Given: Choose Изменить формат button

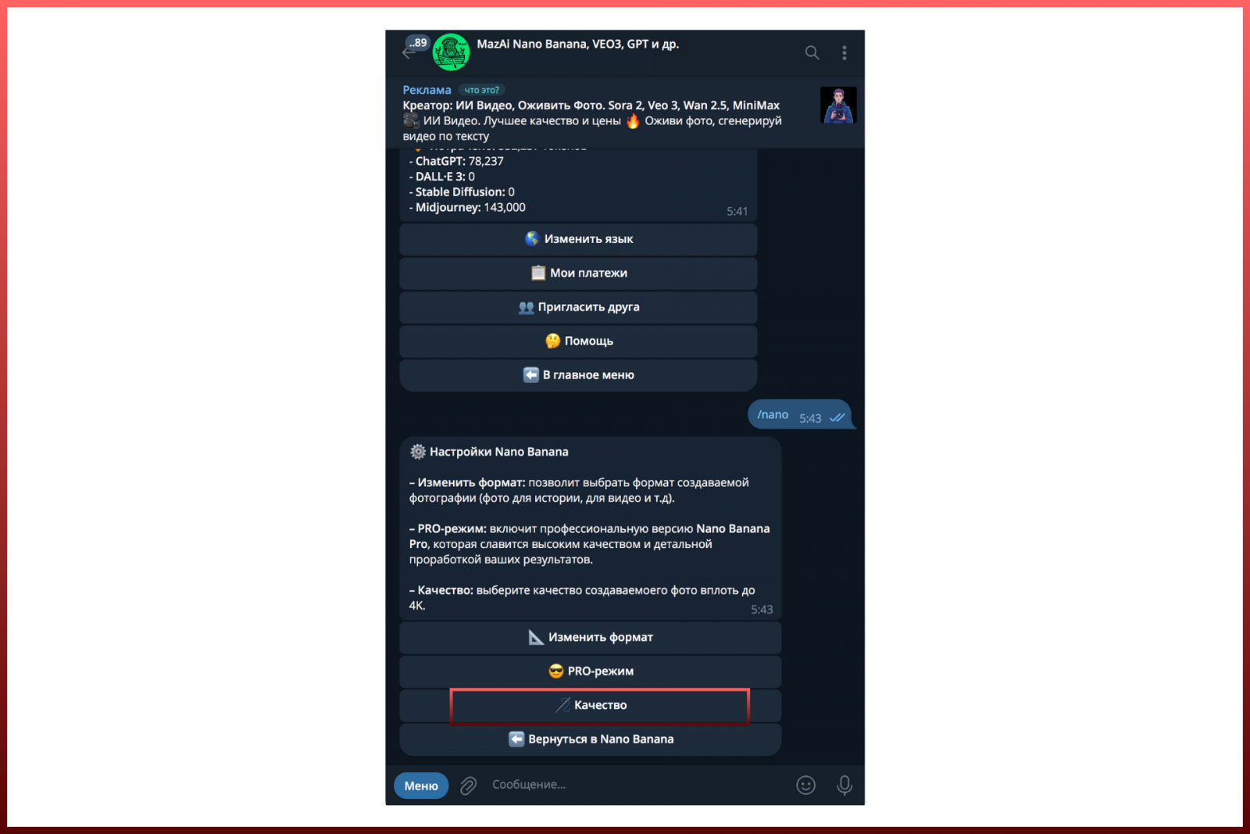Looking at the screenshot, I should coord(591,637).
